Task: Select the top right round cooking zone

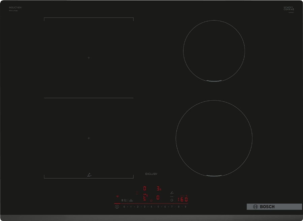Action: pos(214,51)
